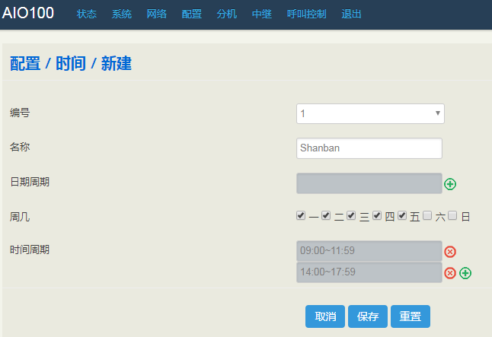The width and height of the screenshot is (492, 337).
Task: Open the 呼叫控制 menu
Action: click(x=307, y=14)
